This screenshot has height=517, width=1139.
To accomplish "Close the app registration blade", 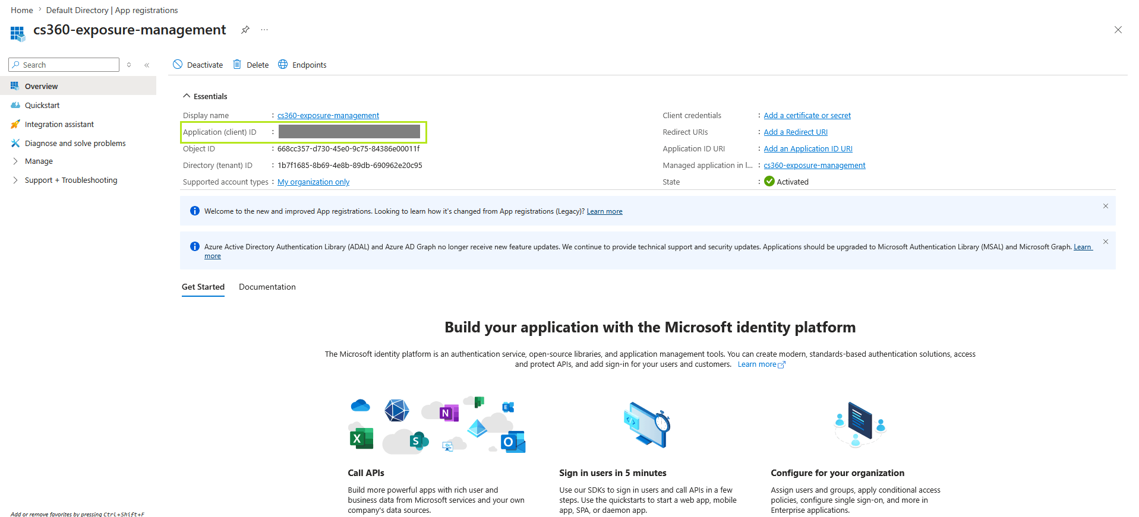I will 1118,30.
